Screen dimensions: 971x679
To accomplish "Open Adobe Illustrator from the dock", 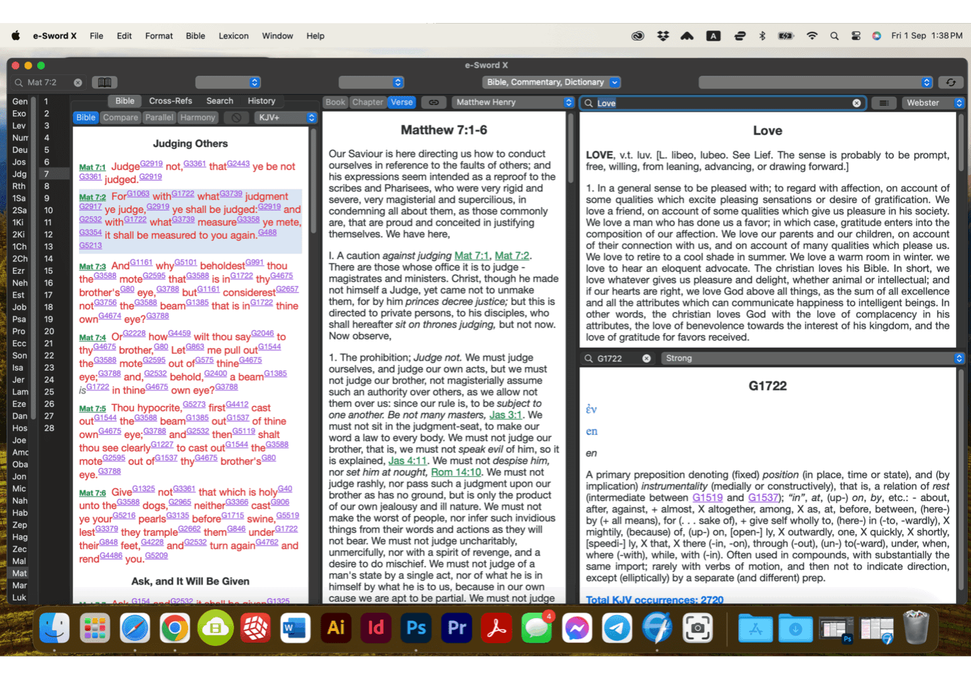I will [336, 628].
